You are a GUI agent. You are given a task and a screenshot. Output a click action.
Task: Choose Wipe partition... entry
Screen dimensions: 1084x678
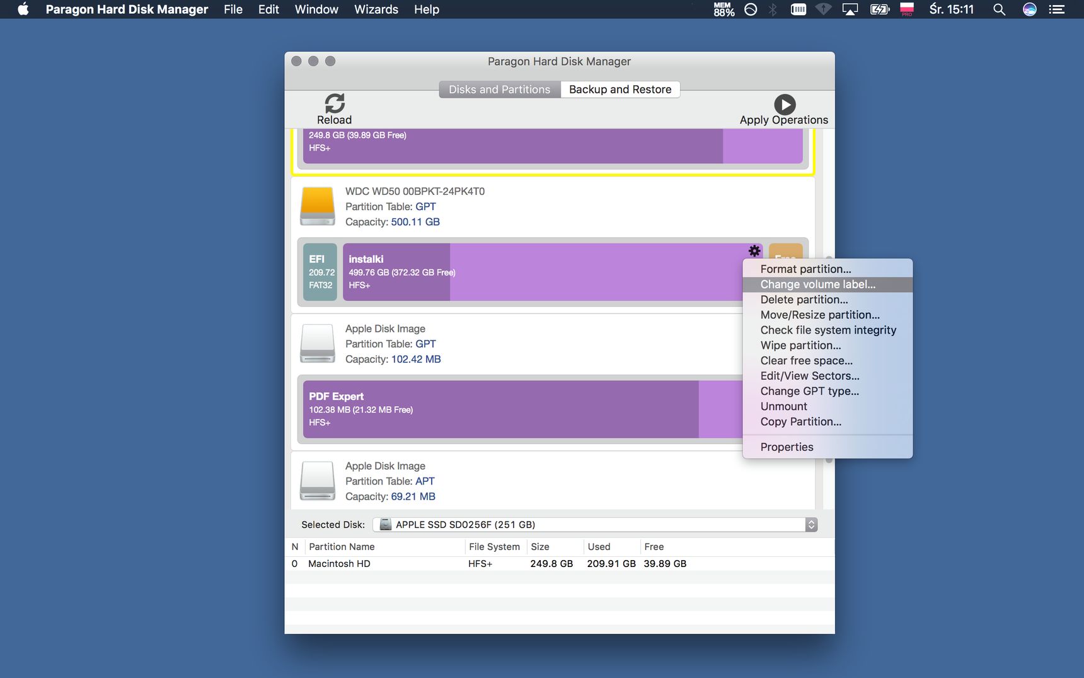(x=827, y=345)
